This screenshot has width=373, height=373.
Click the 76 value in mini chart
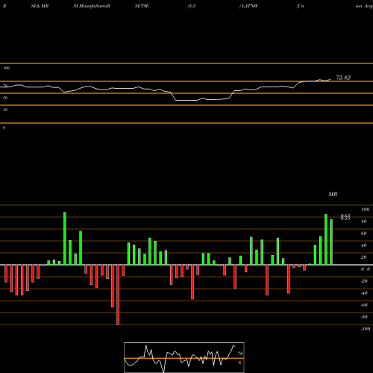(x=240, y=354)
